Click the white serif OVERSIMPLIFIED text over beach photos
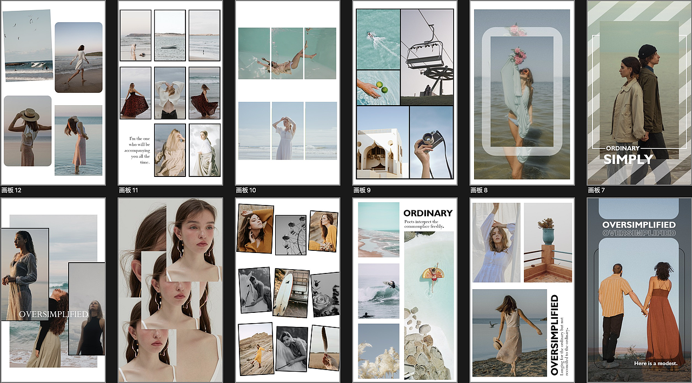This screenshot has width=692, height=383. click(54, 314)
